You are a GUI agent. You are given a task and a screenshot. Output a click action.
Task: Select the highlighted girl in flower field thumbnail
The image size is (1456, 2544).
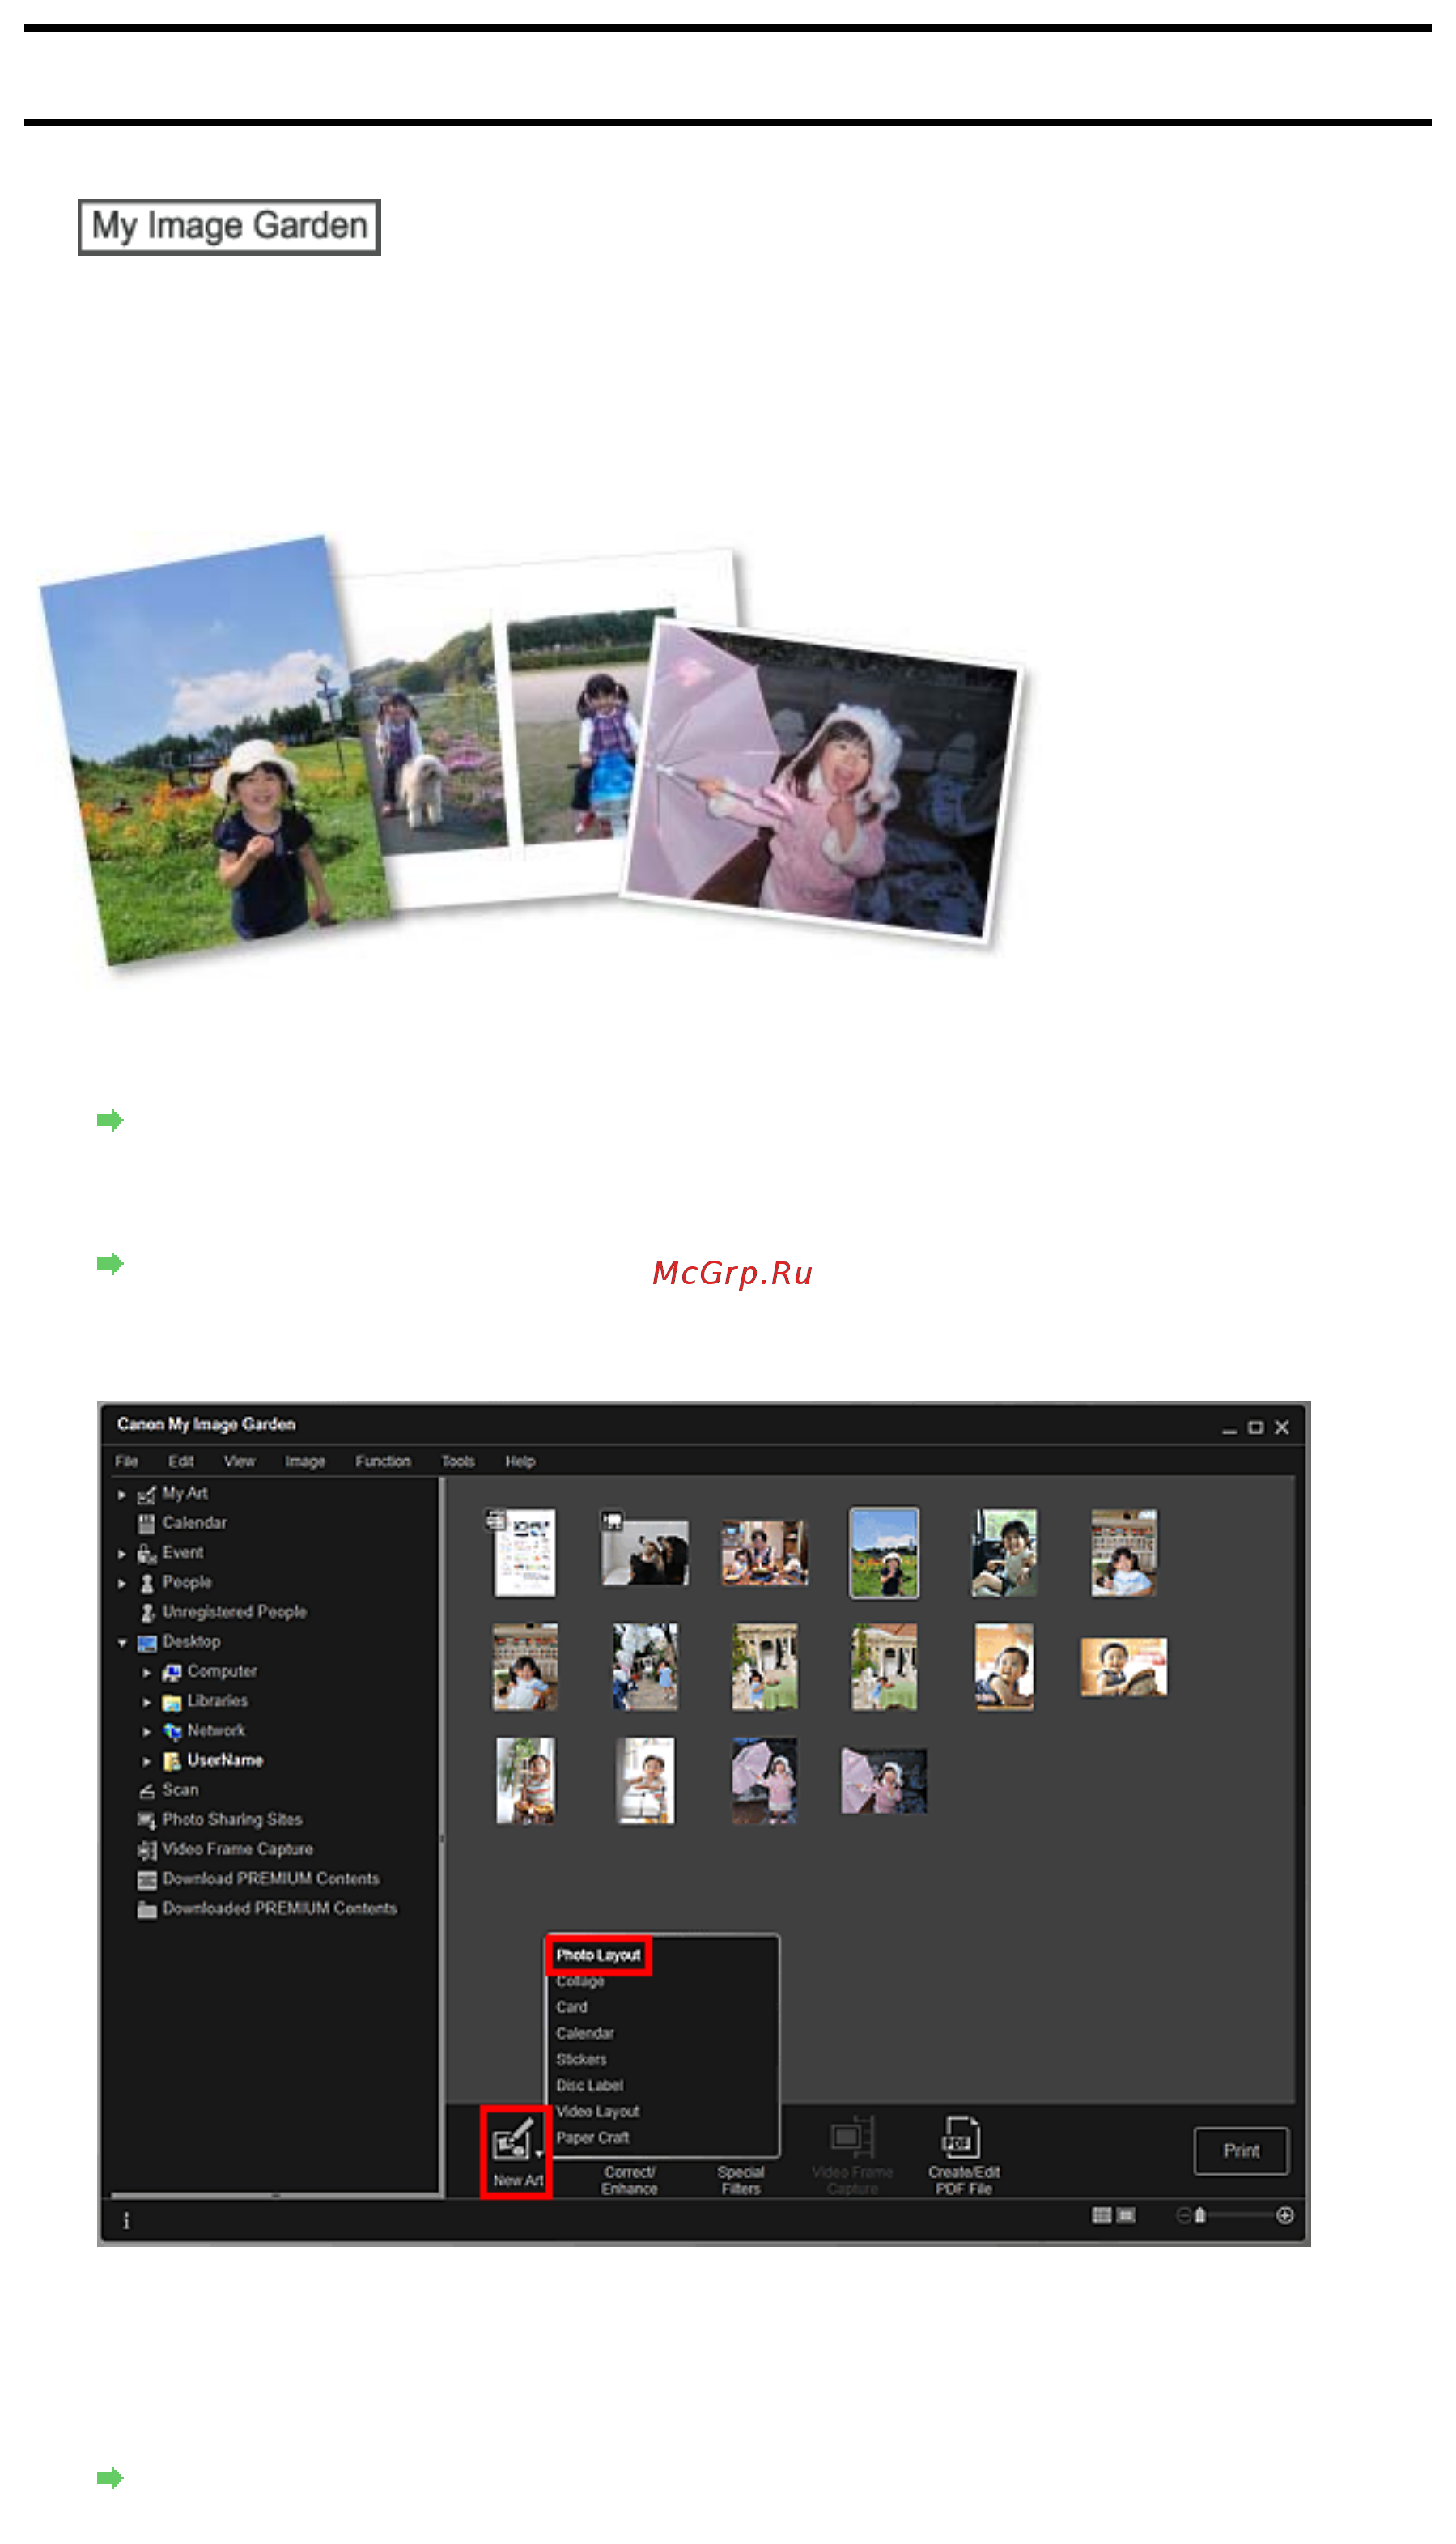[884, 1553]
